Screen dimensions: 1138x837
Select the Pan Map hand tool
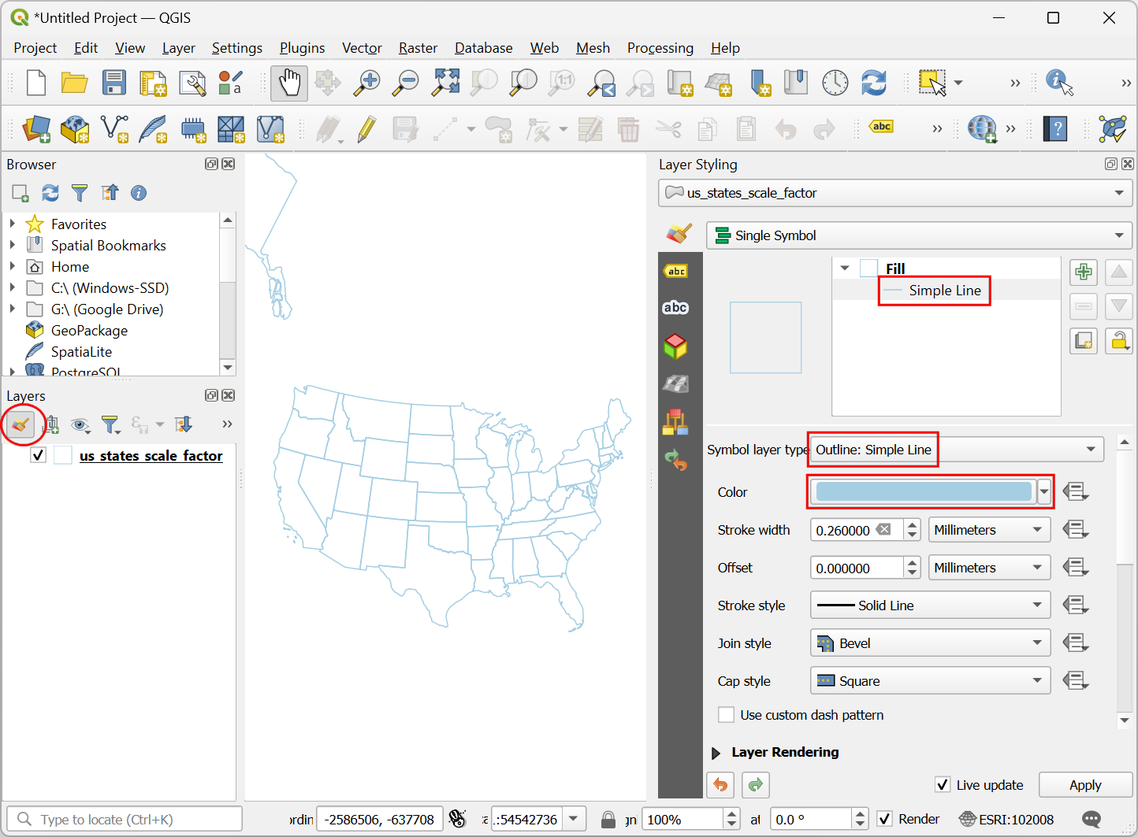[289, 83]
